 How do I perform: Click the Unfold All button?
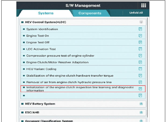(x=136, y=13)
